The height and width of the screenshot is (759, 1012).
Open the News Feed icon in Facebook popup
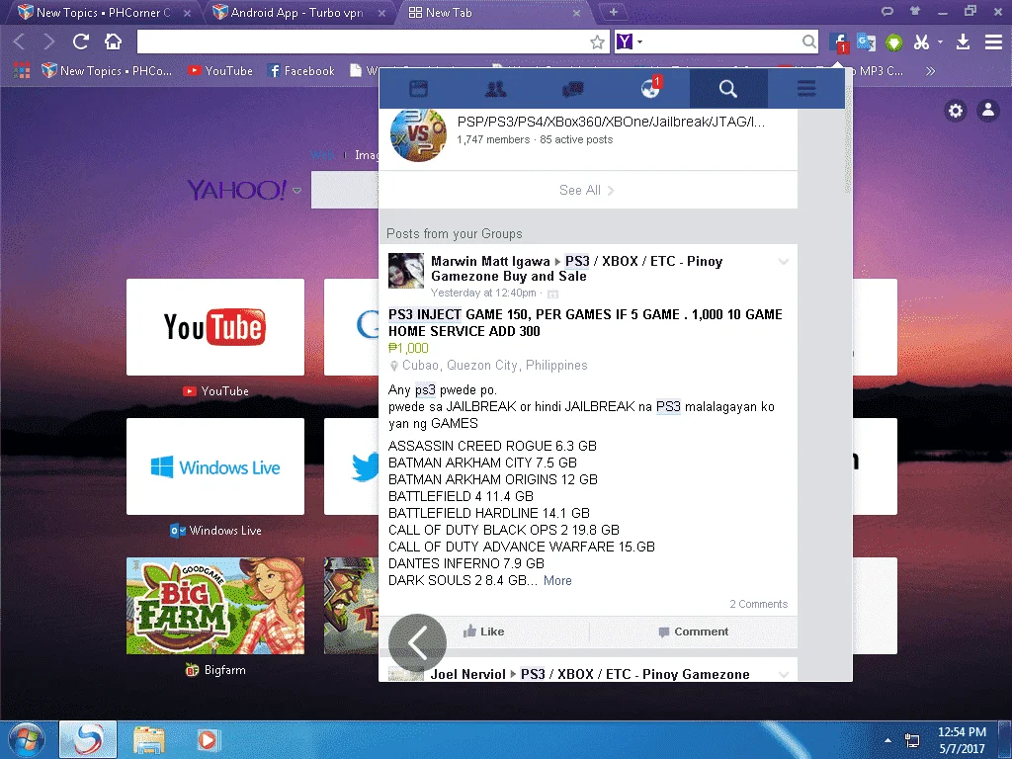pos(418,88)
